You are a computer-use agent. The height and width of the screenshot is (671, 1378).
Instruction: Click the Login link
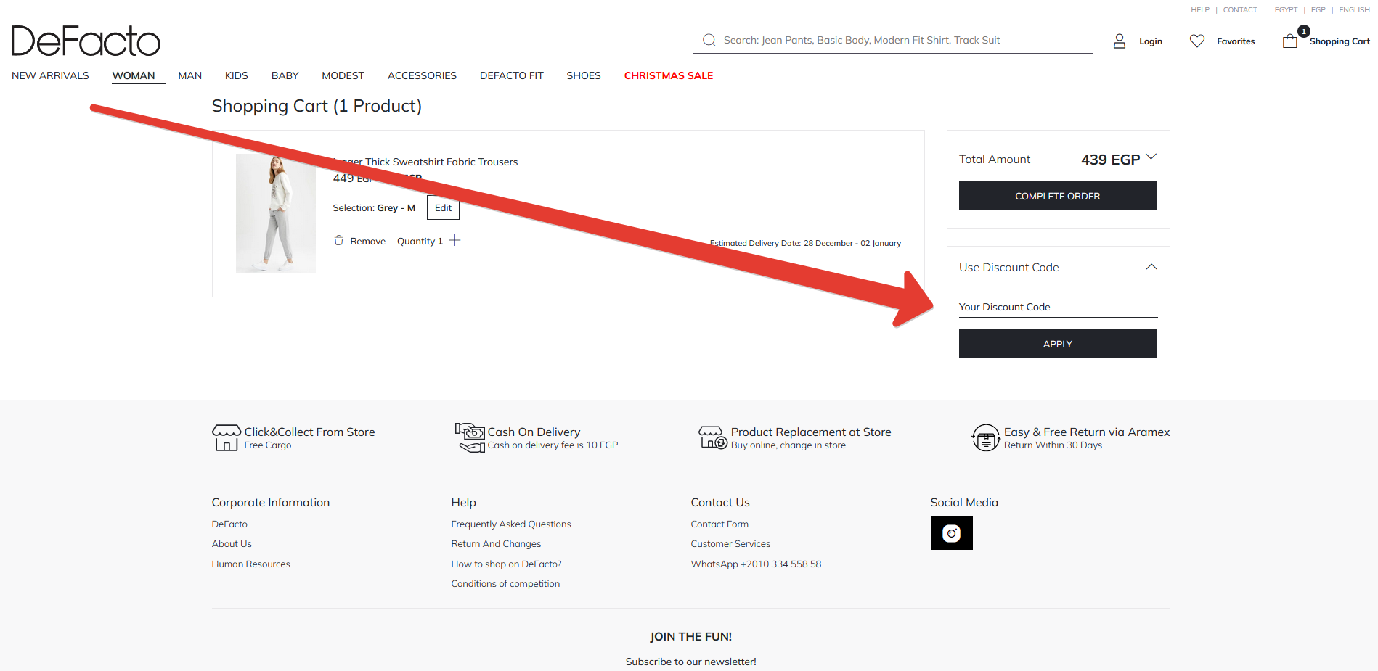pos(1151,41)
